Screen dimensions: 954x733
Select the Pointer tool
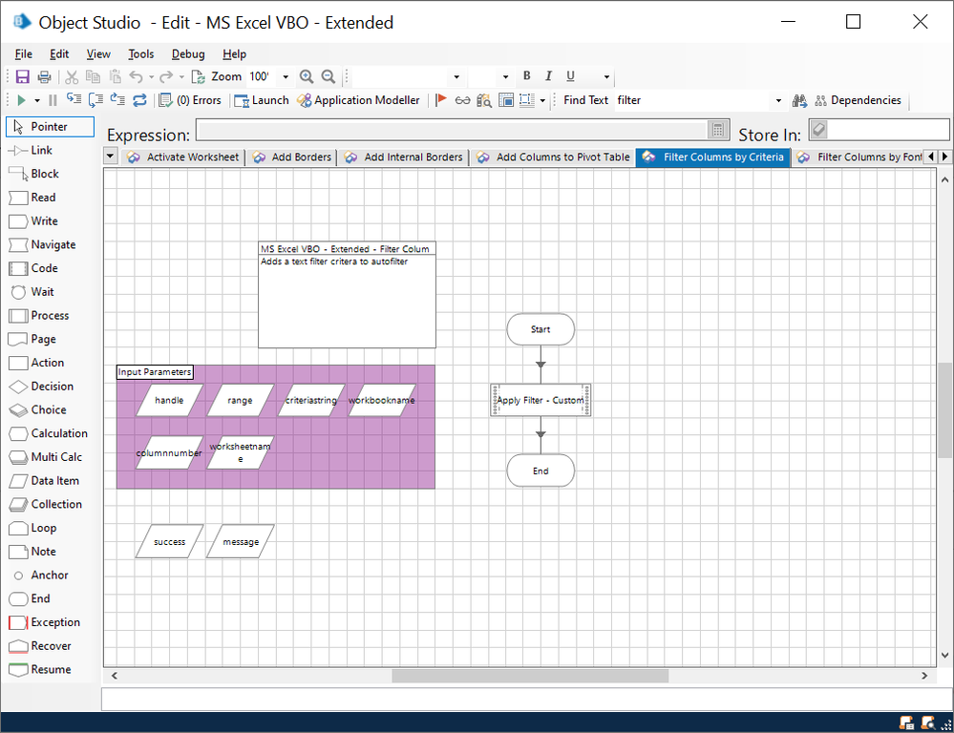click(50, 127)
